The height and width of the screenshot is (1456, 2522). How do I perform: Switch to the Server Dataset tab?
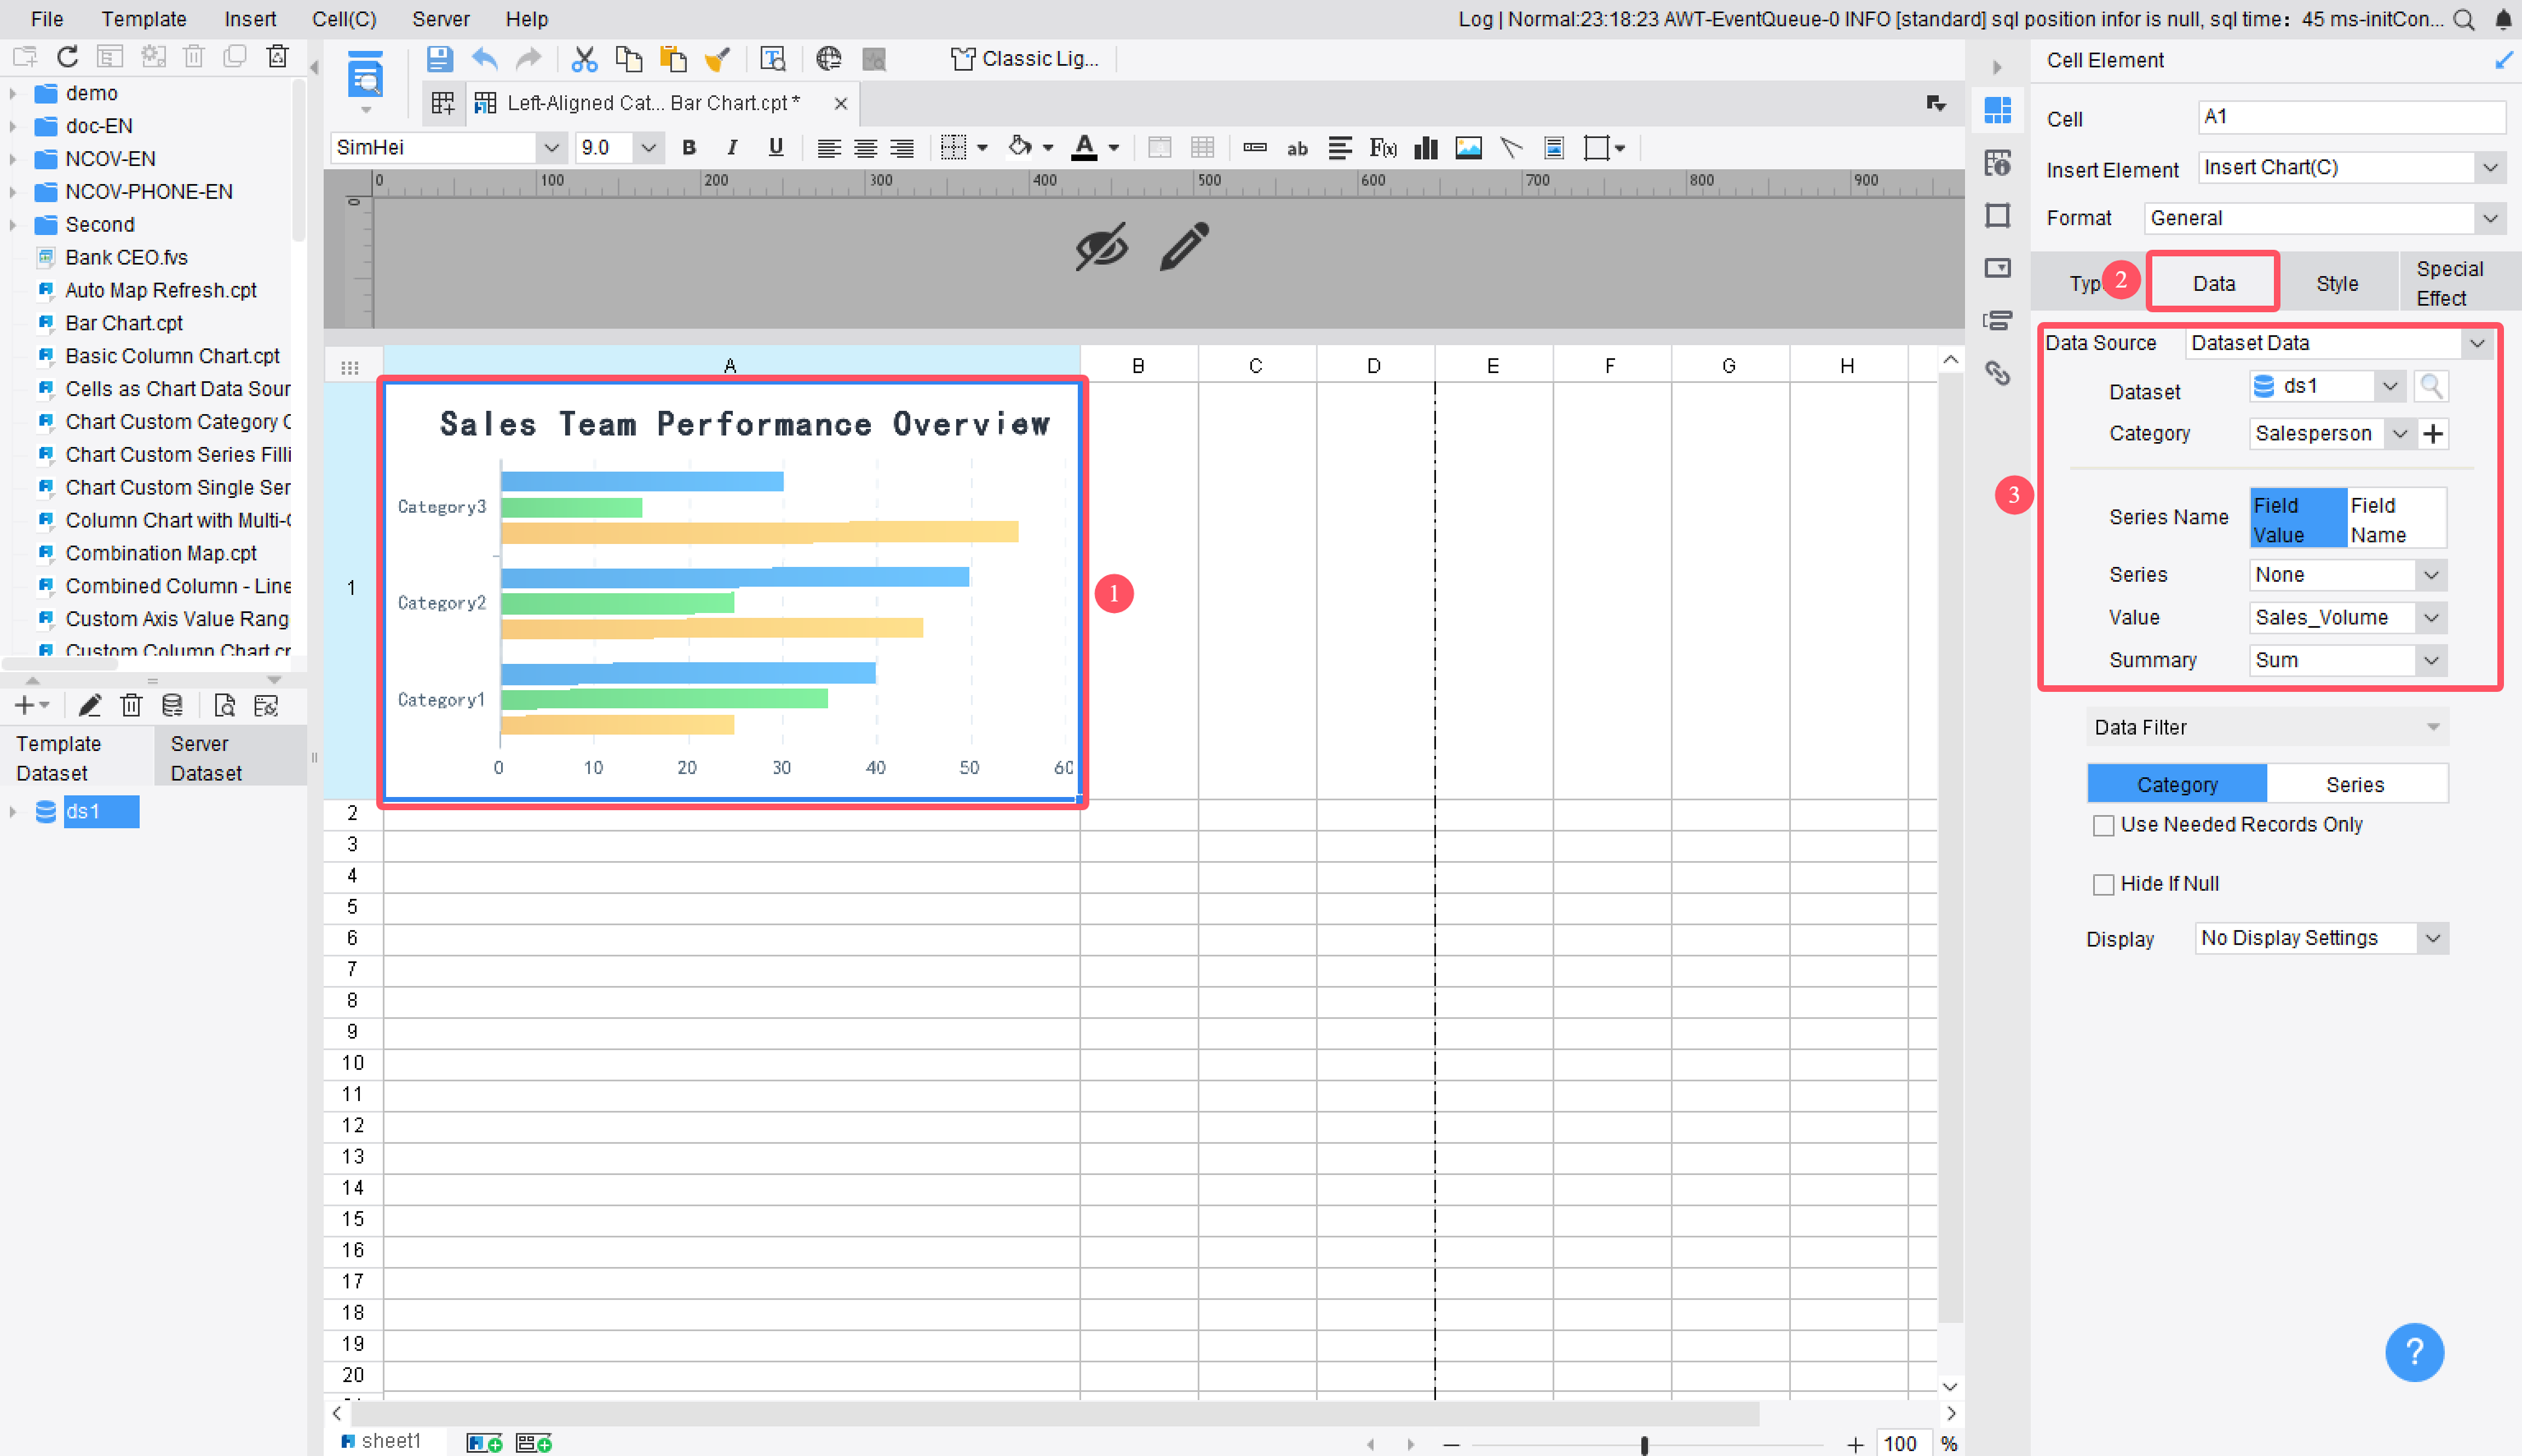[229, 758]
